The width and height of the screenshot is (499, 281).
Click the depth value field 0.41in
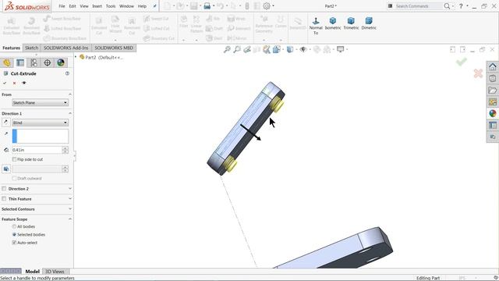point(37,150)
